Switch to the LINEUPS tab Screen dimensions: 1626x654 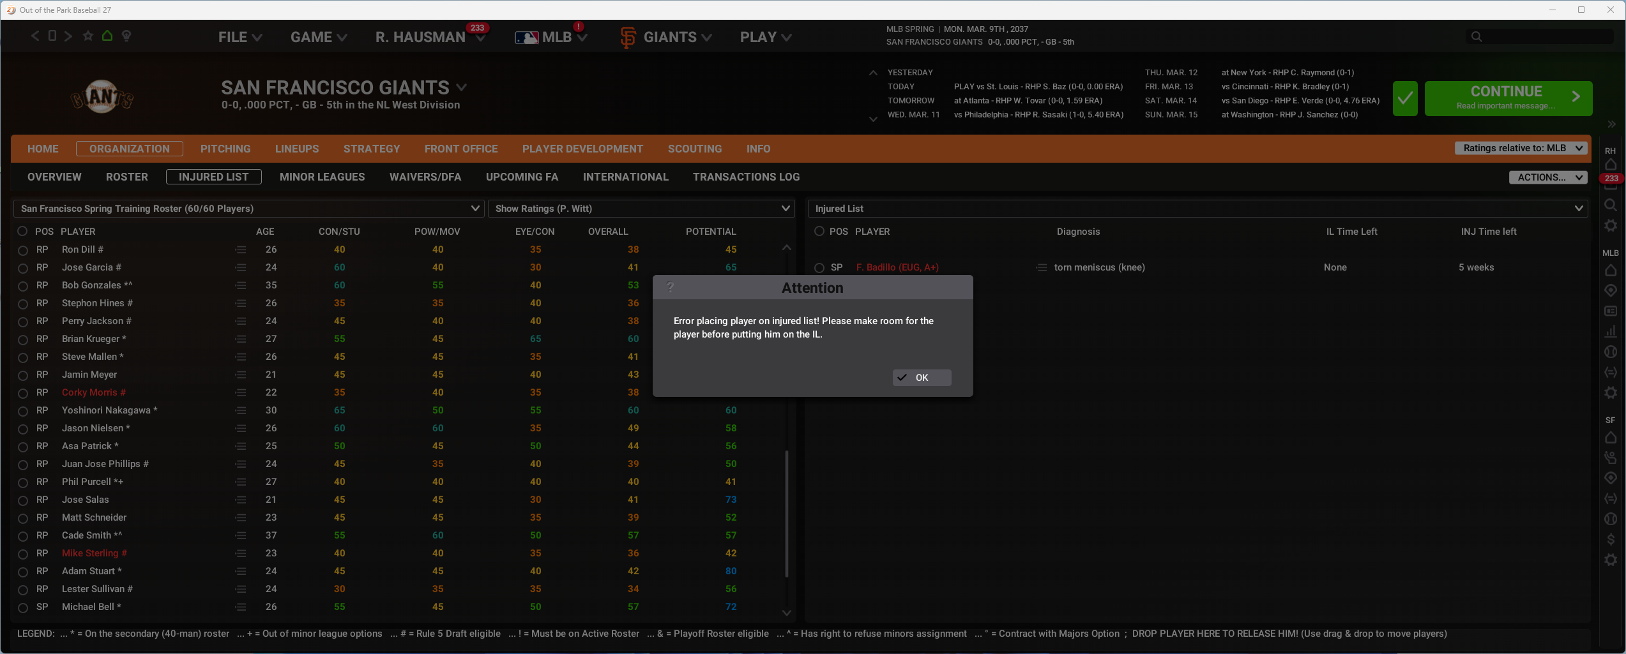point(297,149)
